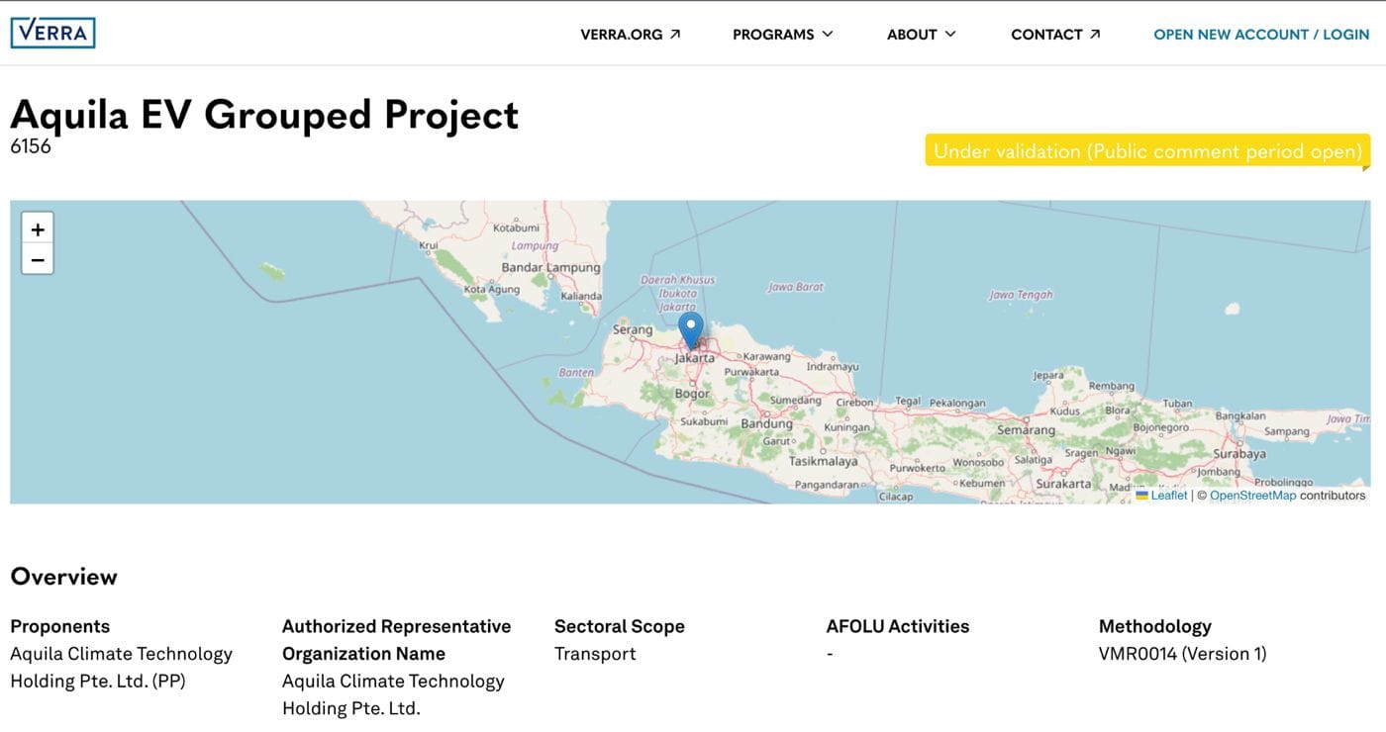Click OPEN NEW ACCOUNT / LOGIN
Screen dimensions: 1386x732
[x=1261, y=35]
